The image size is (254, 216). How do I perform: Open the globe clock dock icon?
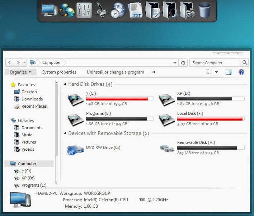click(118, 10)
